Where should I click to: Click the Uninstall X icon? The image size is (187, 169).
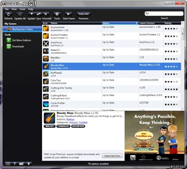coord(46,14)
